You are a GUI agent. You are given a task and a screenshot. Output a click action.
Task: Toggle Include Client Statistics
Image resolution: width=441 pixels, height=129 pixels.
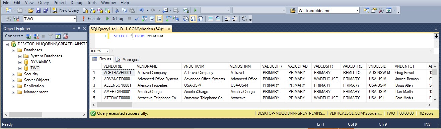click(x=176, y=19)
